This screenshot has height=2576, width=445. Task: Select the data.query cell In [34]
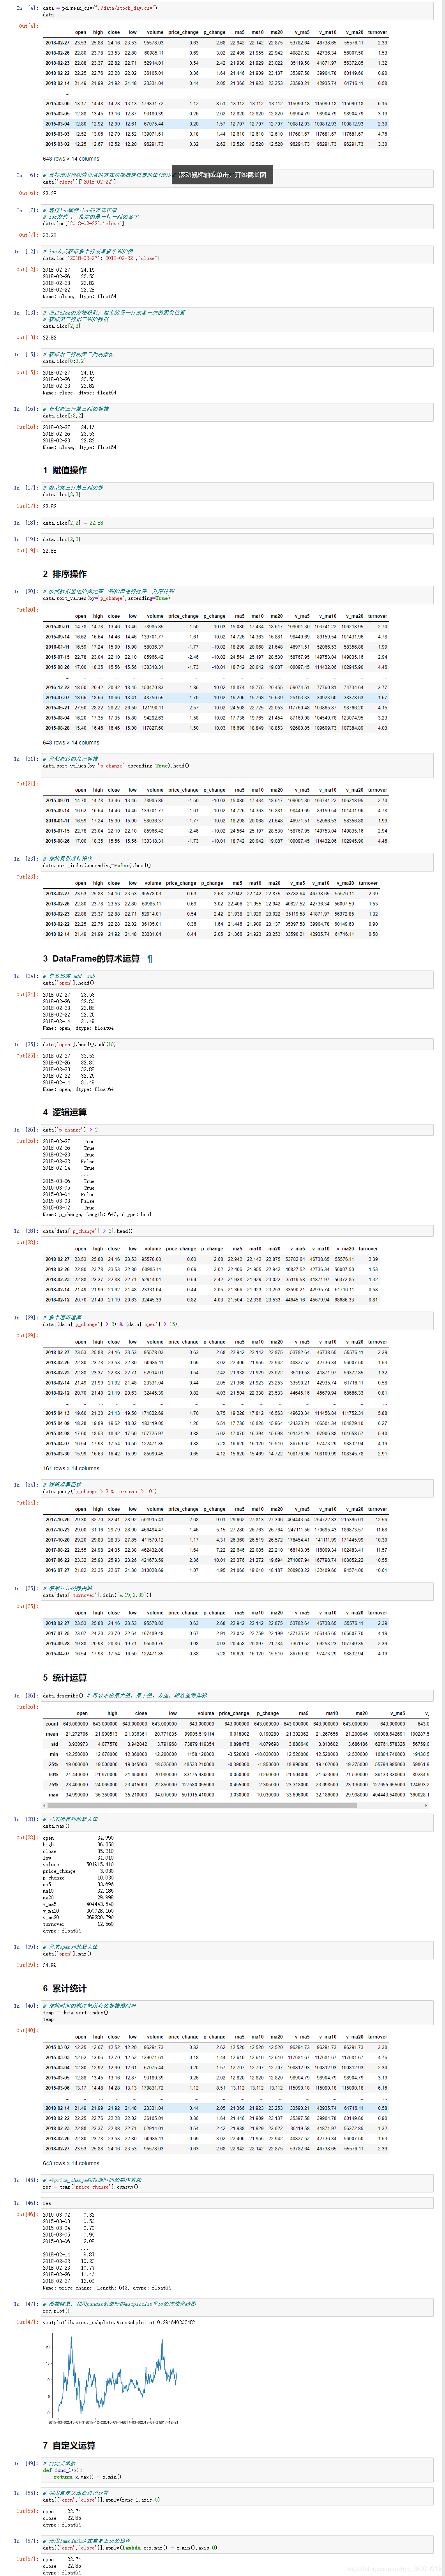coord(236,1488)
